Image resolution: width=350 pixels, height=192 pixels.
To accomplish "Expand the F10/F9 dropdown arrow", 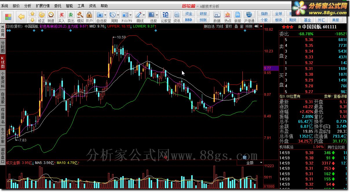I will (131, 14).
